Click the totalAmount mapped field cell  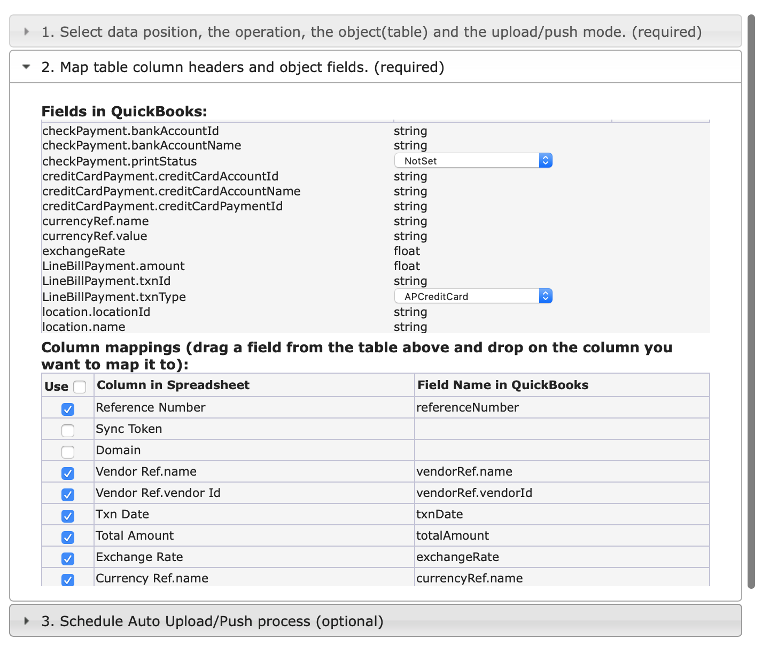(562, 535)
